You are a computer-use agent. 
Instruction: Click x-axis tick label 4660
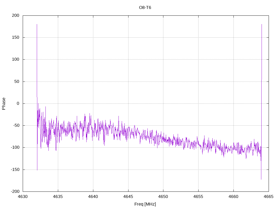tap(233, 197)
